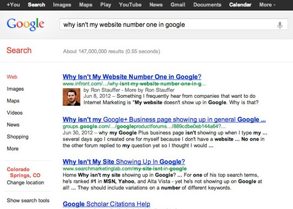Click Show search tools
This screenshot has width=293, height=209.
click(x=28, y=200)
